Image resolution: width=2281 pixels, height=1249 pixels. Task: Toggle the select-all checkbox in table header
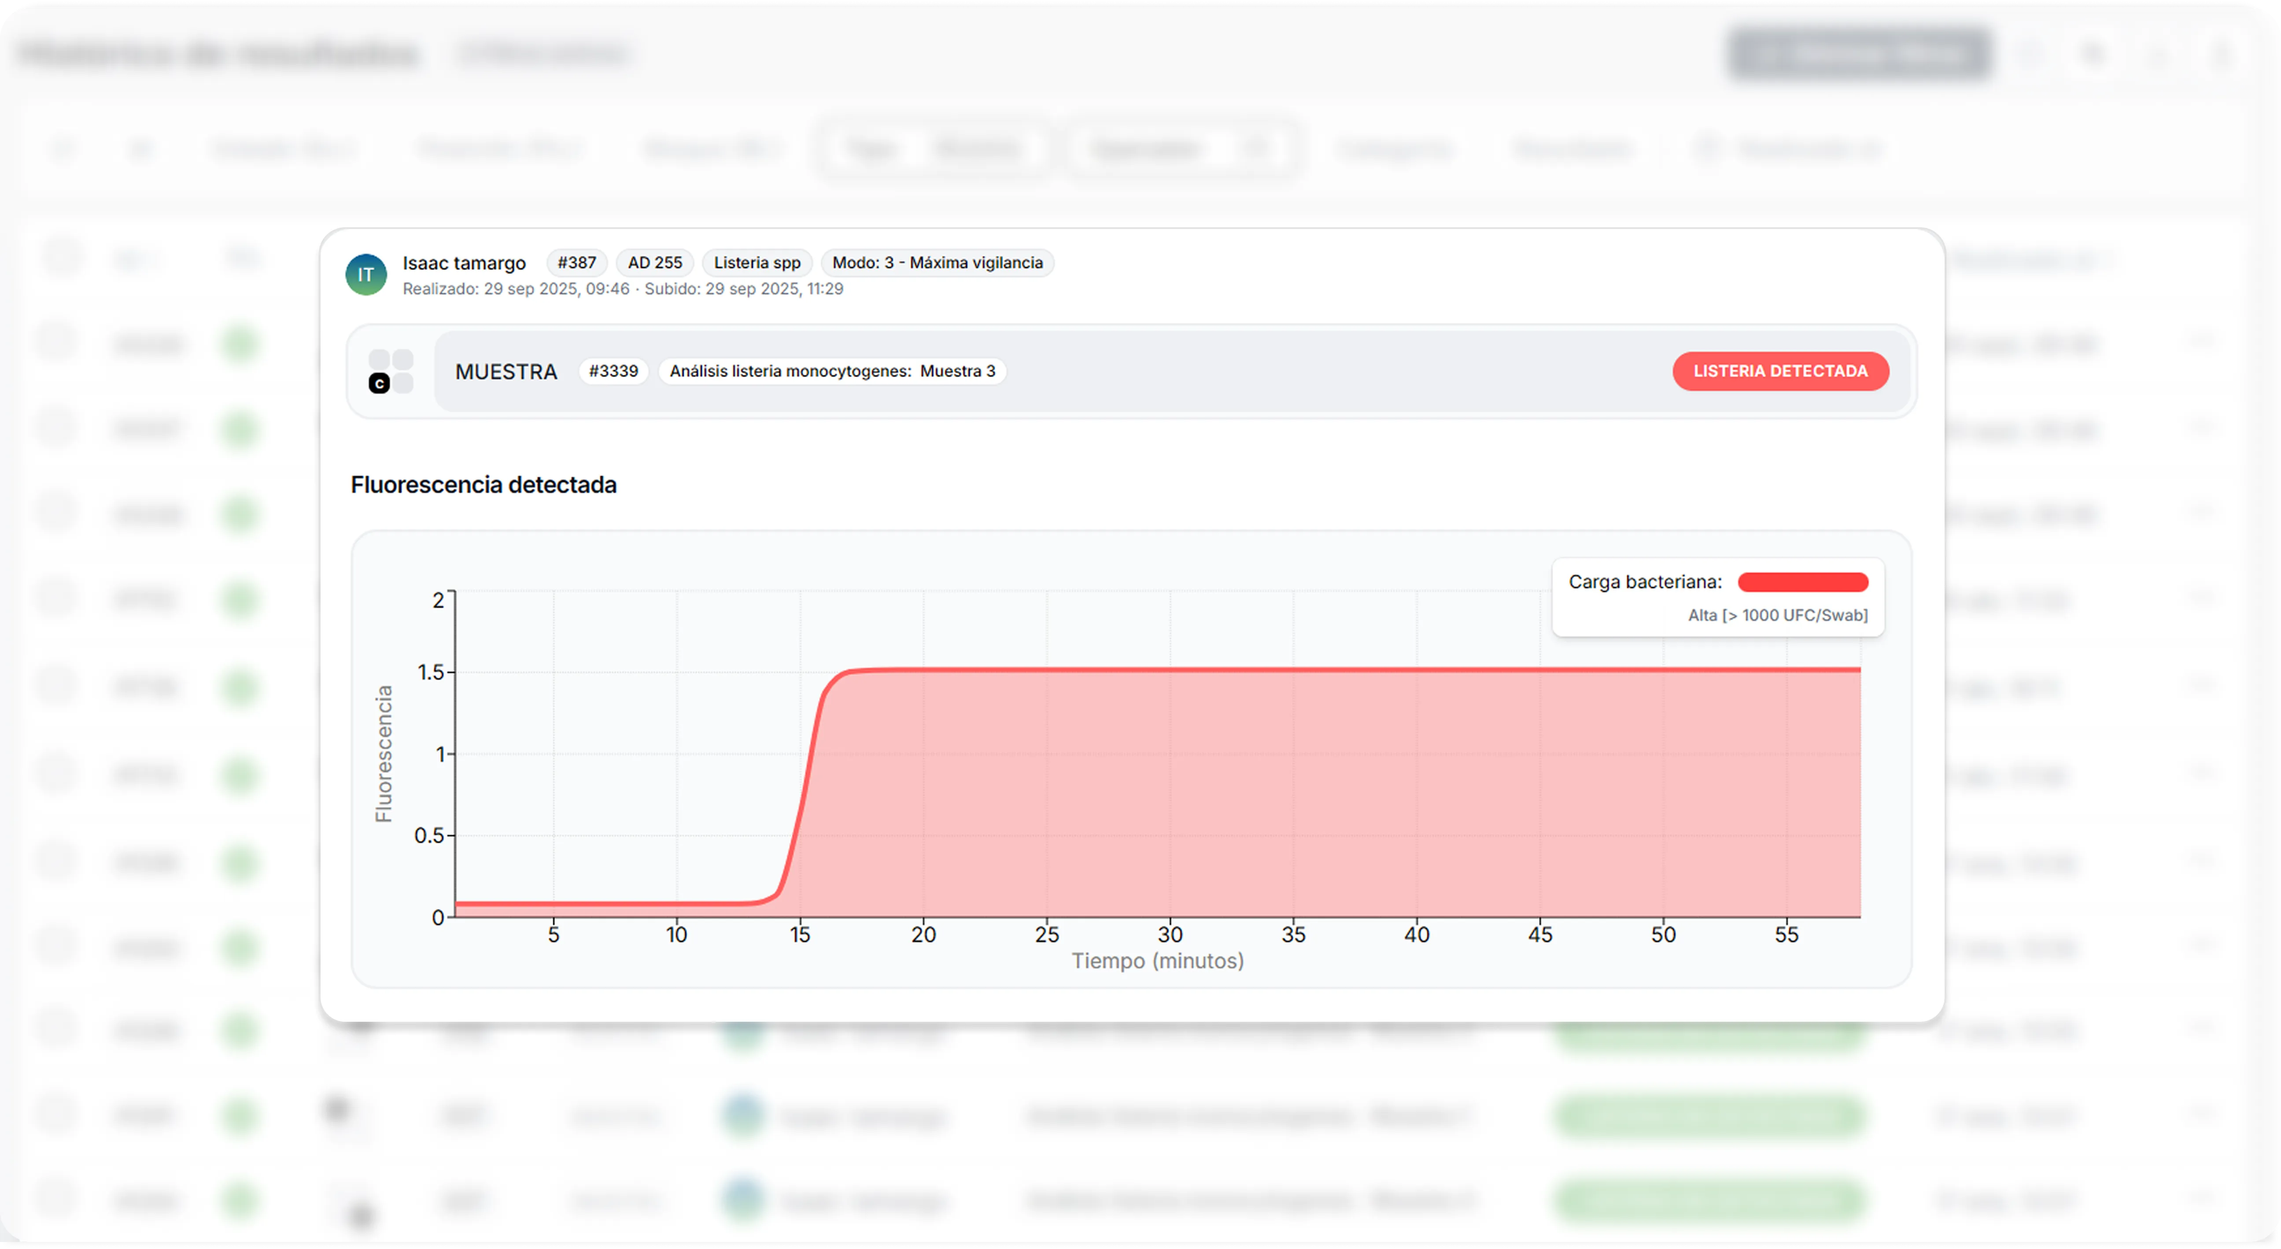pyautogui.click(x=62, y=257)
